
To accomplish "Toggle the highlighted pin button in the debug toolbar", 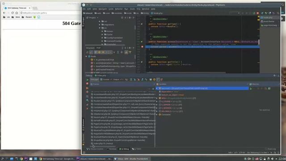I will [158, 80].
